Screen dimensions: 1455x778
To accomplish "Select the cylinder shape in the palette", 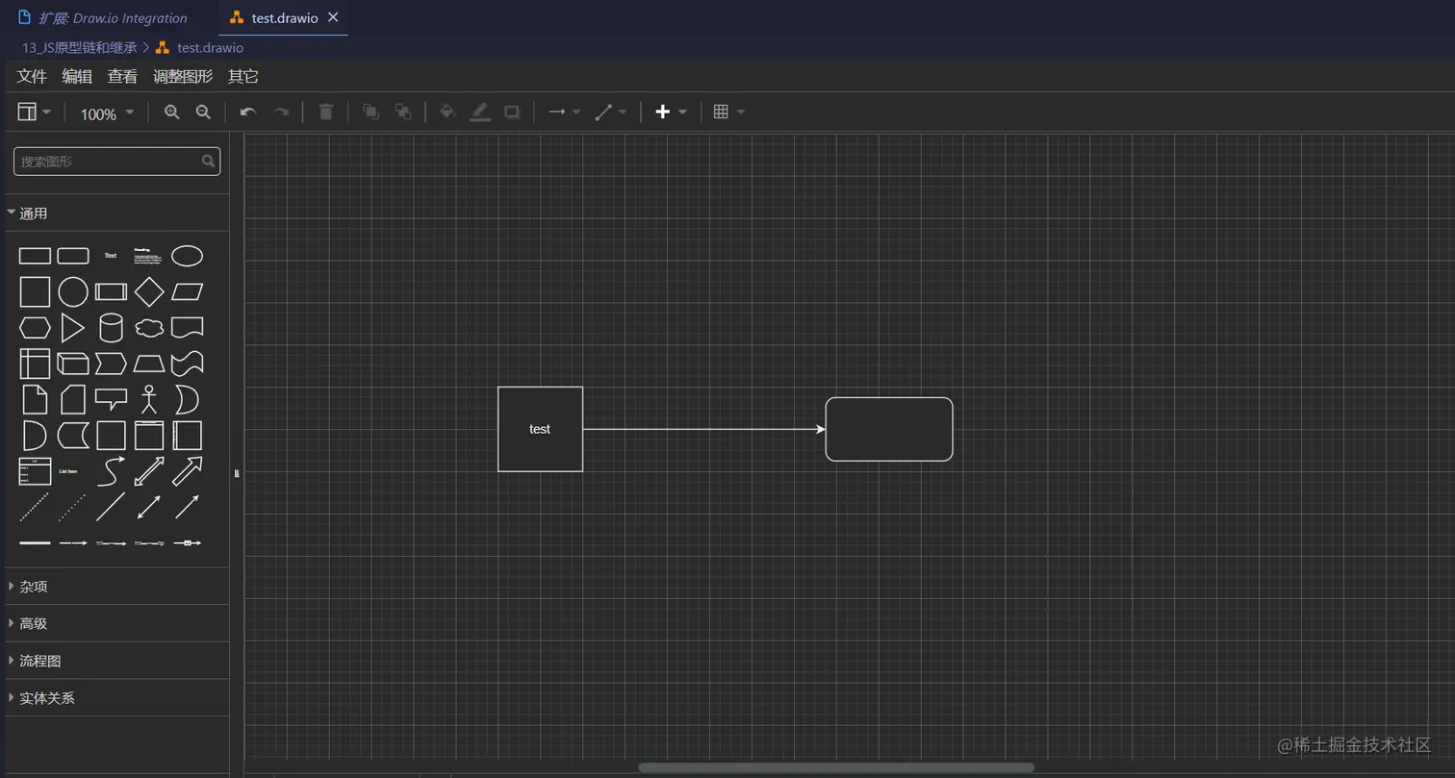I will click(x=111, y=328).
